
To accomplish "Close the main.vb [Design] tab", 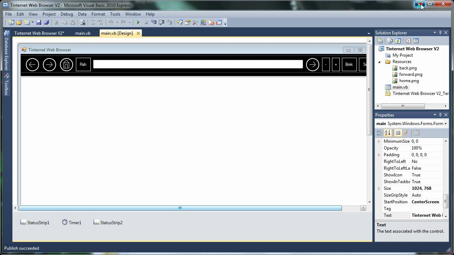I will point(138,33).
